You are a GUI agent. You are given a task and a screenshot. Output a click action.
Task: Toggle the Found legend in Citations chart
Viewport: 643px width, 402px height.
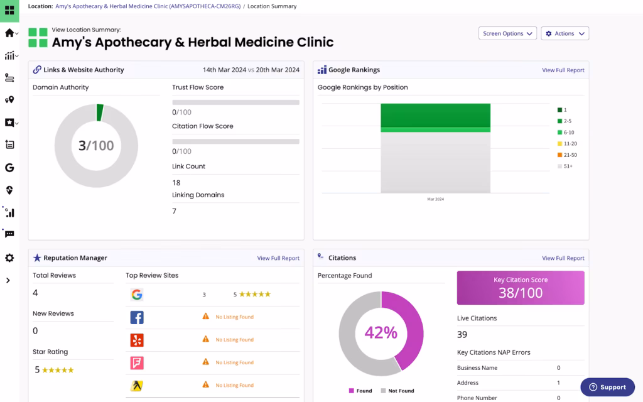[360, 391]
